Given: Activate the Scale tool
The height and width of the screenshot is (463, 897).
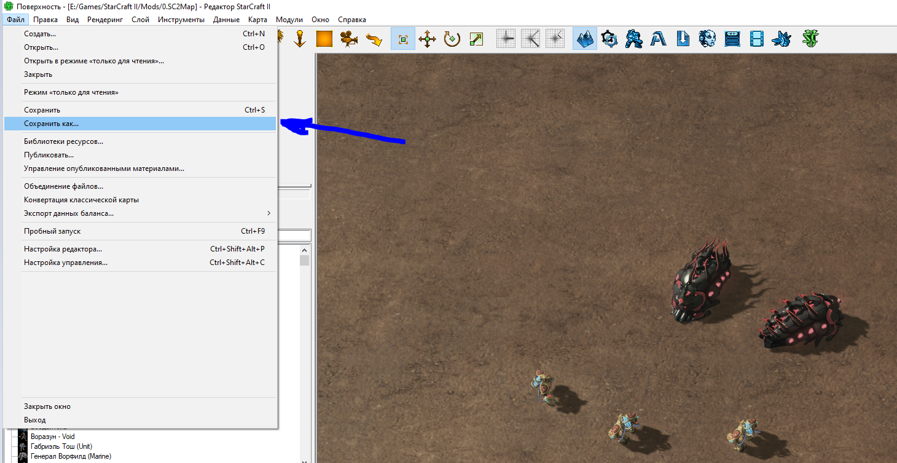Looking at the screenshot, I should click(476, 39).
